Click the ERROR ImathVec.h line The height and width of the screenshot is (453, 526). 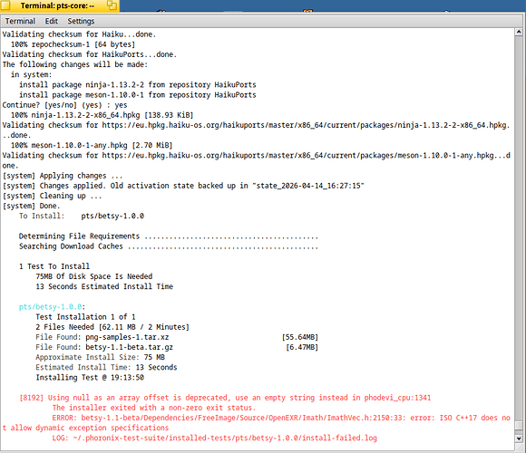coord(281,418)
